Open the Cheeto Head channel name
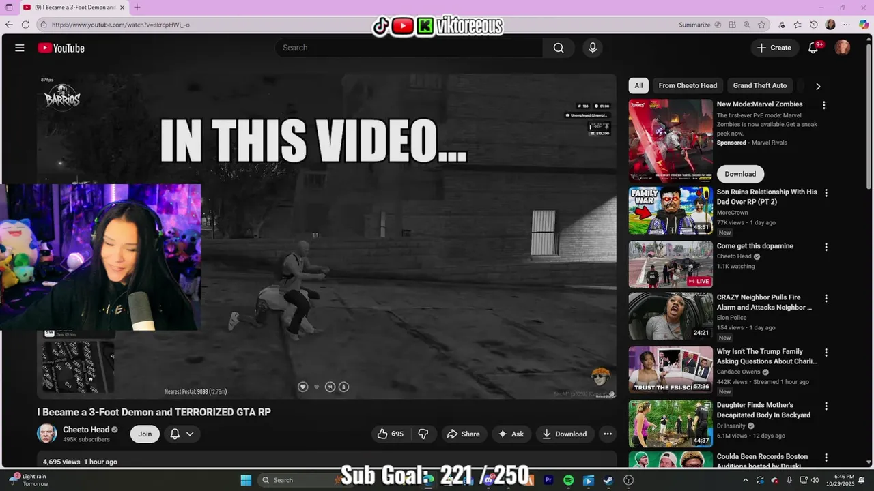 coord(86,430)
